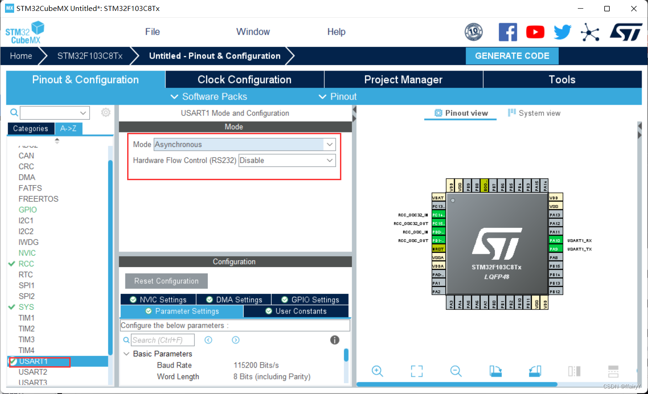648x394 pixels.
Task: Switch to Clock Configuration tab
Action: click(x=245, y=80)
